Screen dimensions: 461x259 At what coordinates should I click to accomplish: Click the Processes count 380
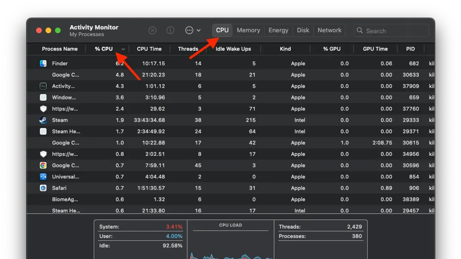pos(357,236)
